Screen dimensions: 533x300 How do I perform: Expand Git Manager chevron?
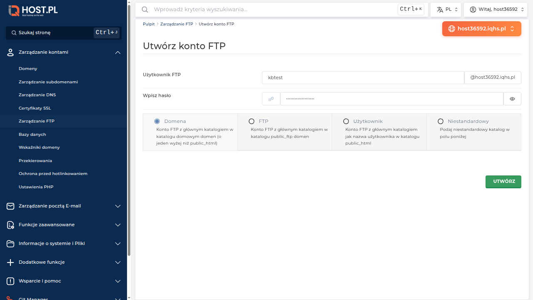118,298
